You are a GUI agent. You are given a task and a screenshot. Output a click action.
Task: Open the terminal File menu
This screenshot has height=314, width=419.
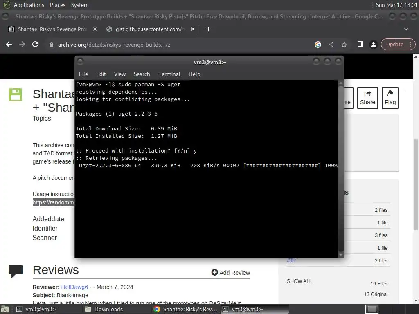[x=83, y=74]
